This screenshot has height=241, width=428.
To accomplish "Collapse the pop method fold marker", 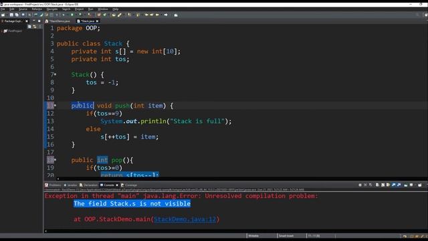I will coord(55,159).
